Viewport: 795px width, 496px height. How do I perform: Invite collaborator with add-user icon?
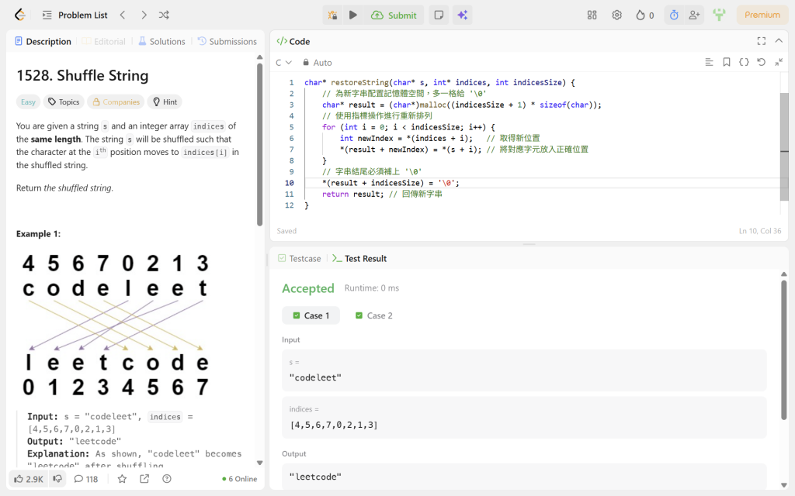[x=694, y=15]
